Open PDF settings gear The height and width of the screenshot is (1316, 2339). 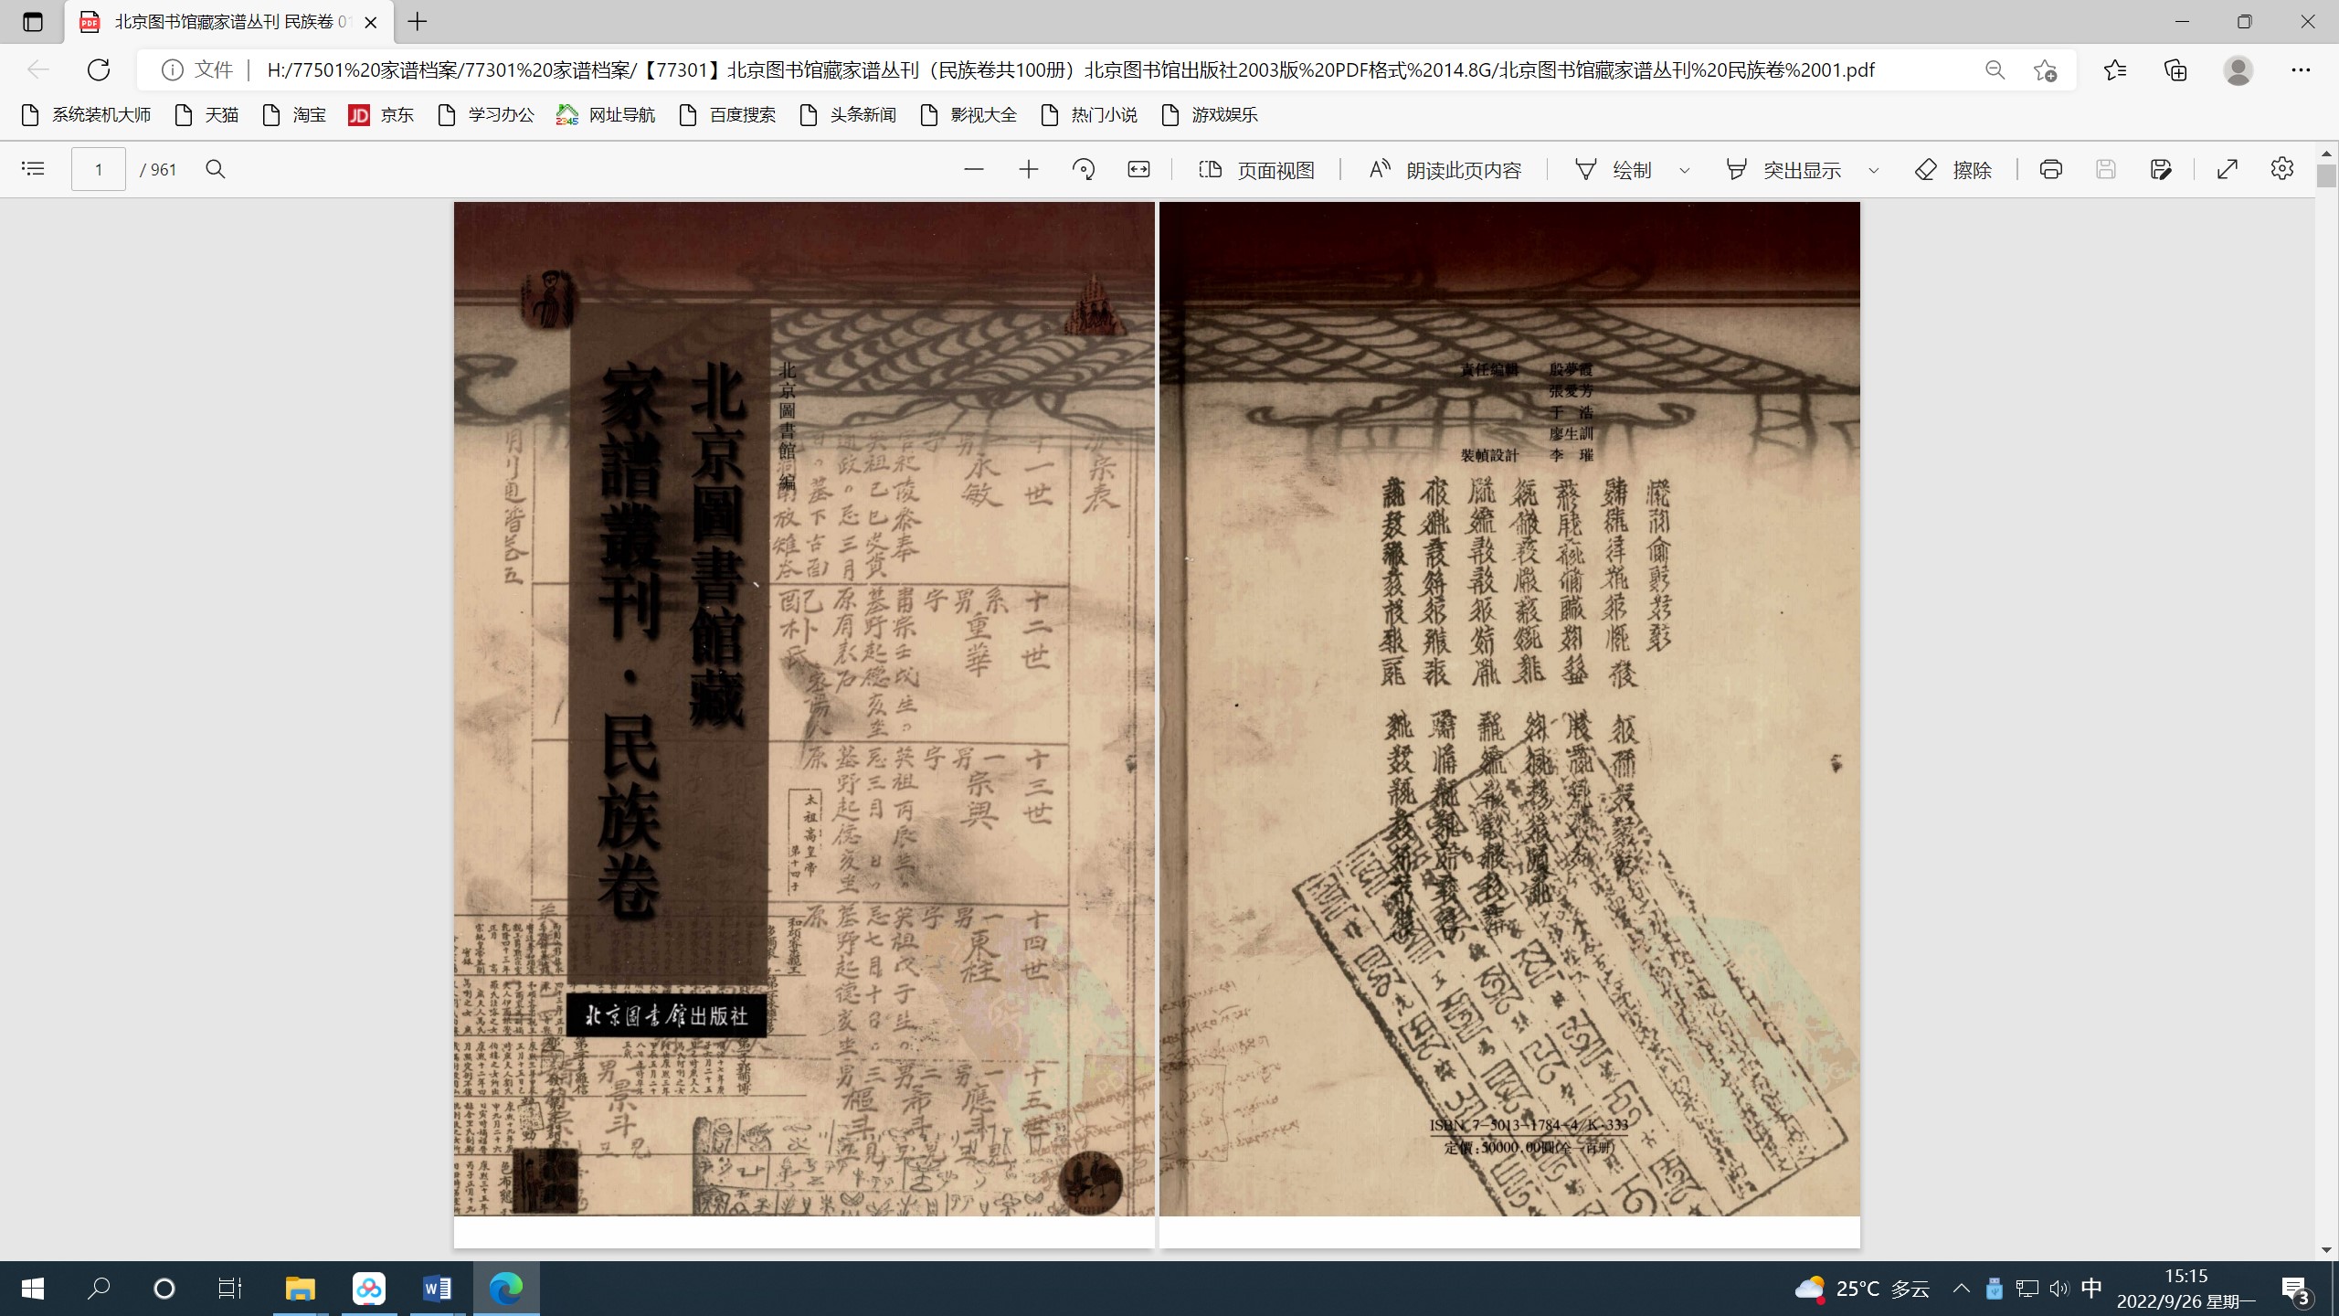2282,169
